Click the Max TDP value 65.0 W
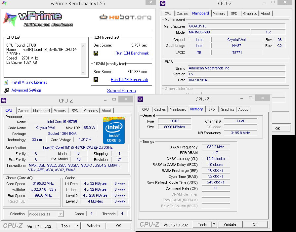The width and height of the screenshot is (296, 232). point(90,128)
